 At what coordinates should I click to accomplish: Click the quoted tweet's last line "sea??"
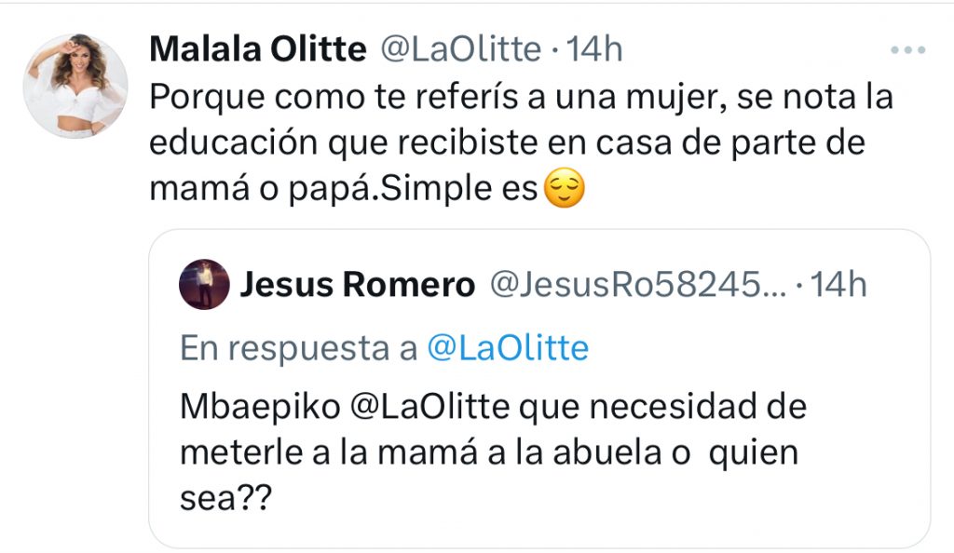[225, 499]
